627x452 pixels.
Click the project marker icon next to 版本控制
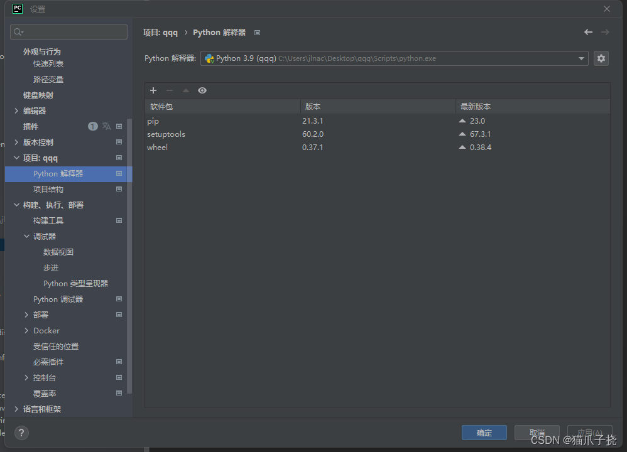(x=119, y=142)
